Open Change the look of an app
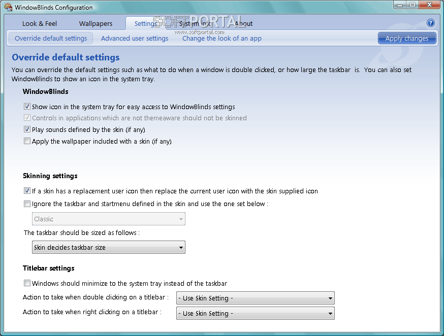The image size is (444, 336). click(x=221, y=38)
